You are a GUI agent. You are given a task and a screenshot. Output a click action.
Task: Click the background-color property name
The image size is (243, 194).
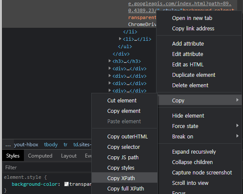[x=35, y=184]
